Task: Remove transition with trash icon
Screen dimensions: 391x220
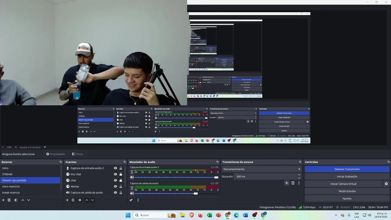Action: tap(293, 183)
